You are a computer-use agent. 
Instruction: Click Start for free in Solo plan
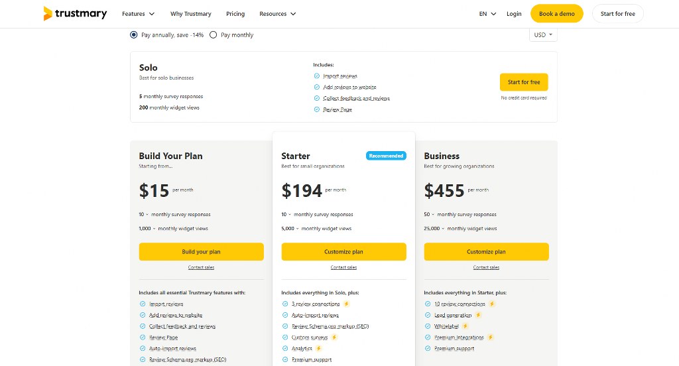pyautogui.click(x=524, y=82)
